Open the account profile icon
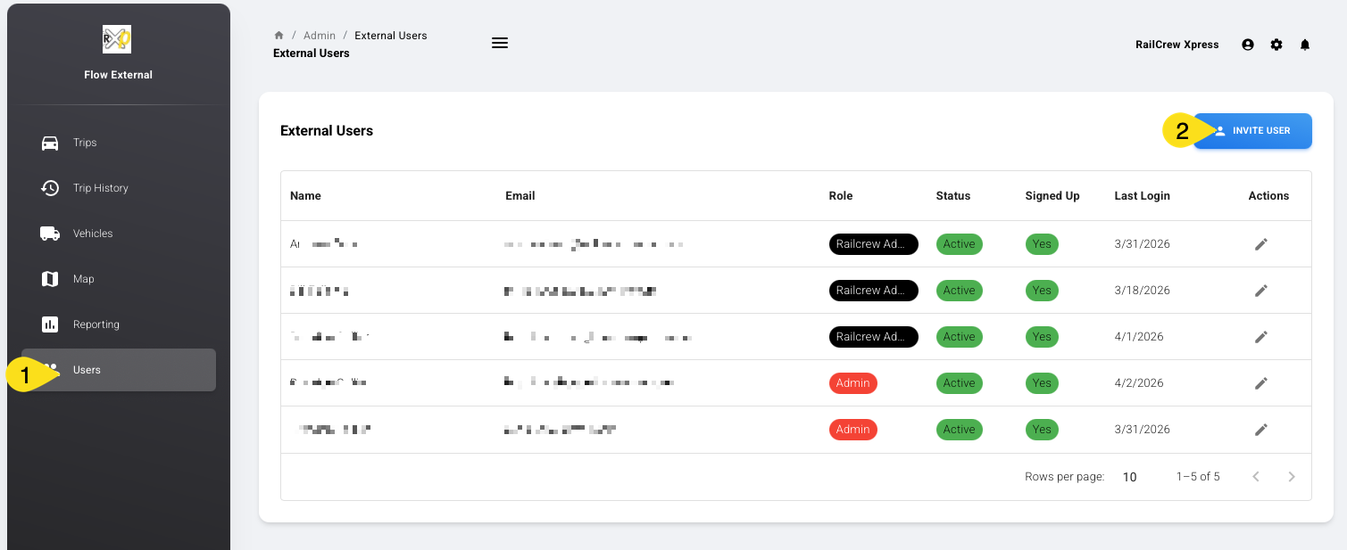 pyautogui.click(x=1248, y=45)
